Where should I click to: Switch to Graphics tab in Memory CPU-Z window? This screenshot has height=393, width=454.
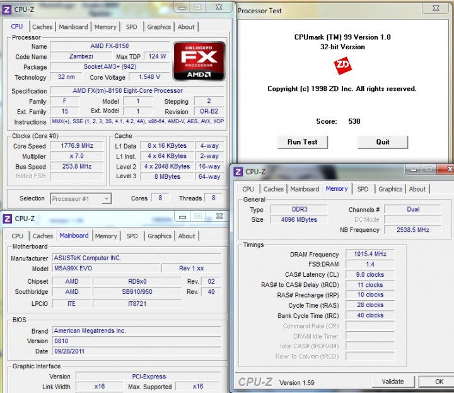point(390,189)
